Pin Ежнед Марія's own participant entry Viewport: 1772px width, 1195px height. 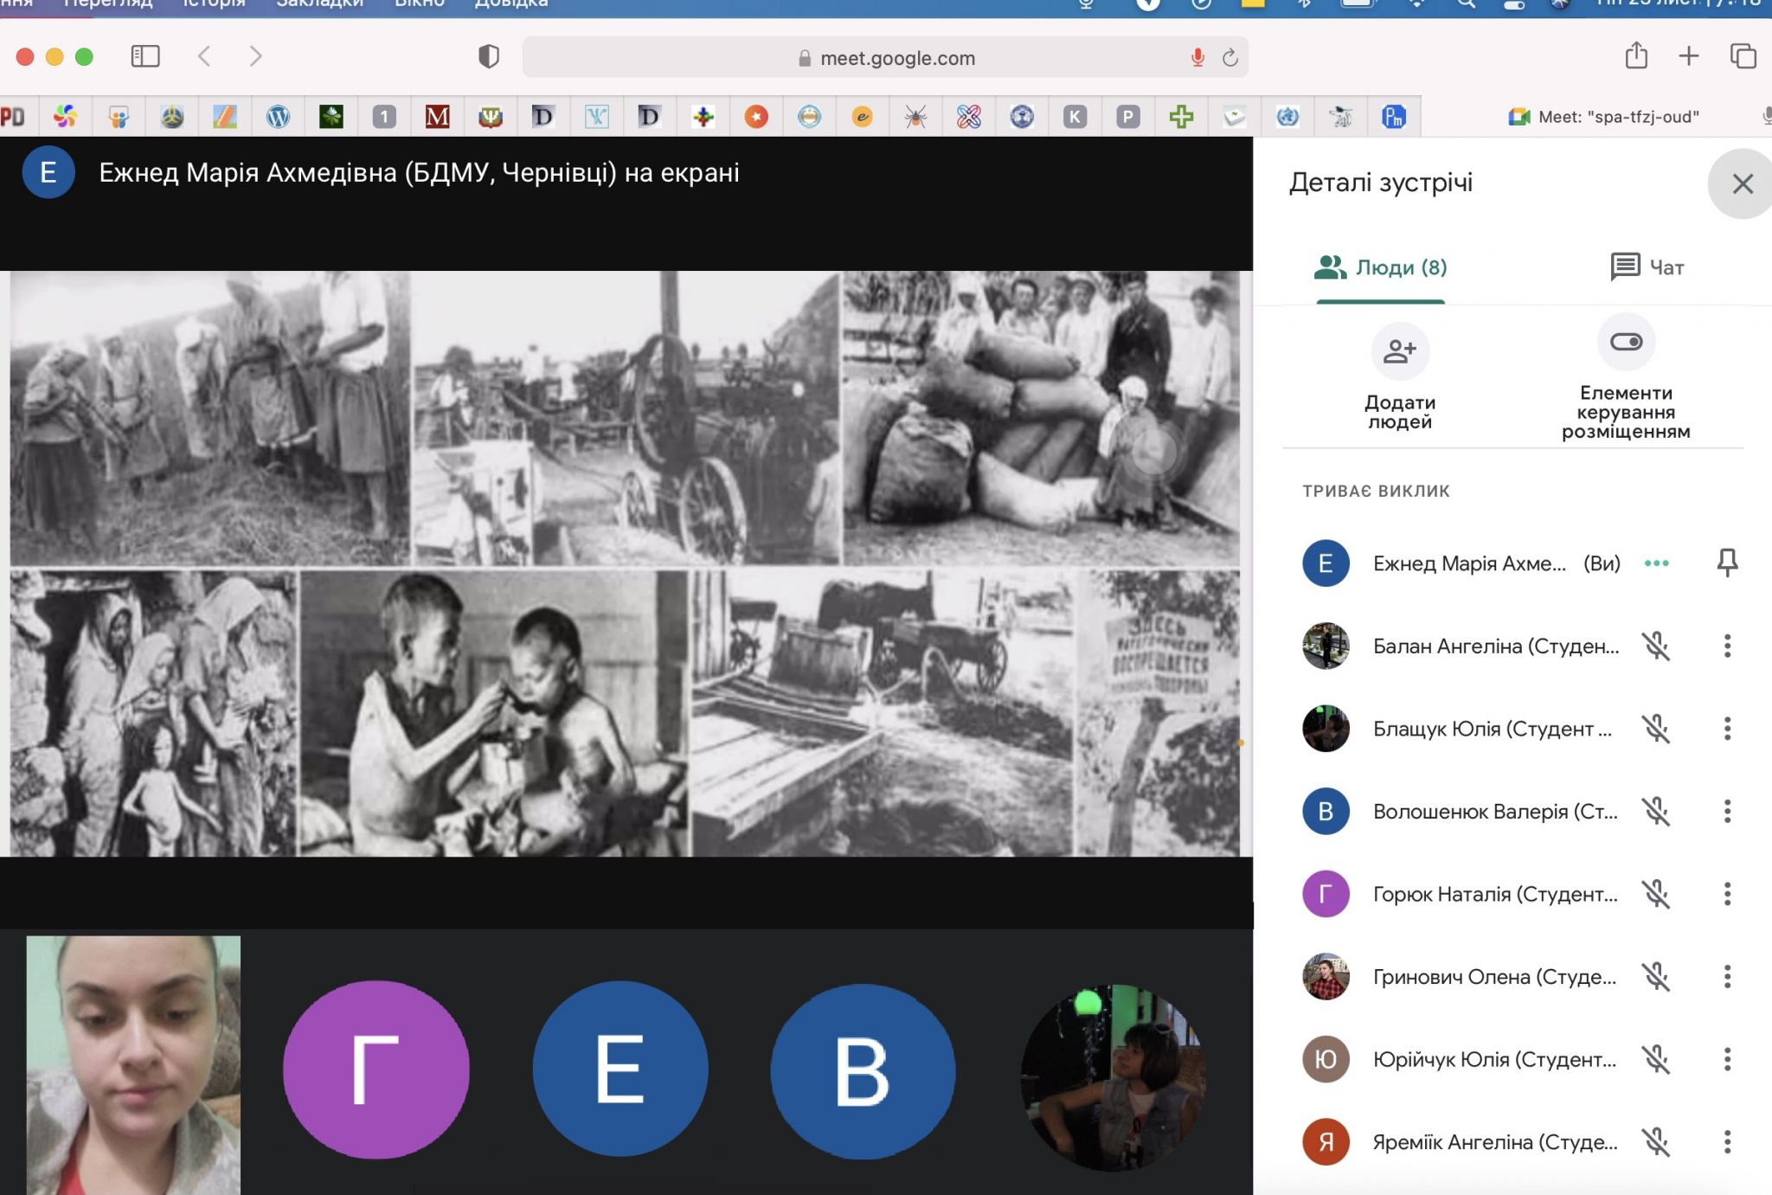1727,562
